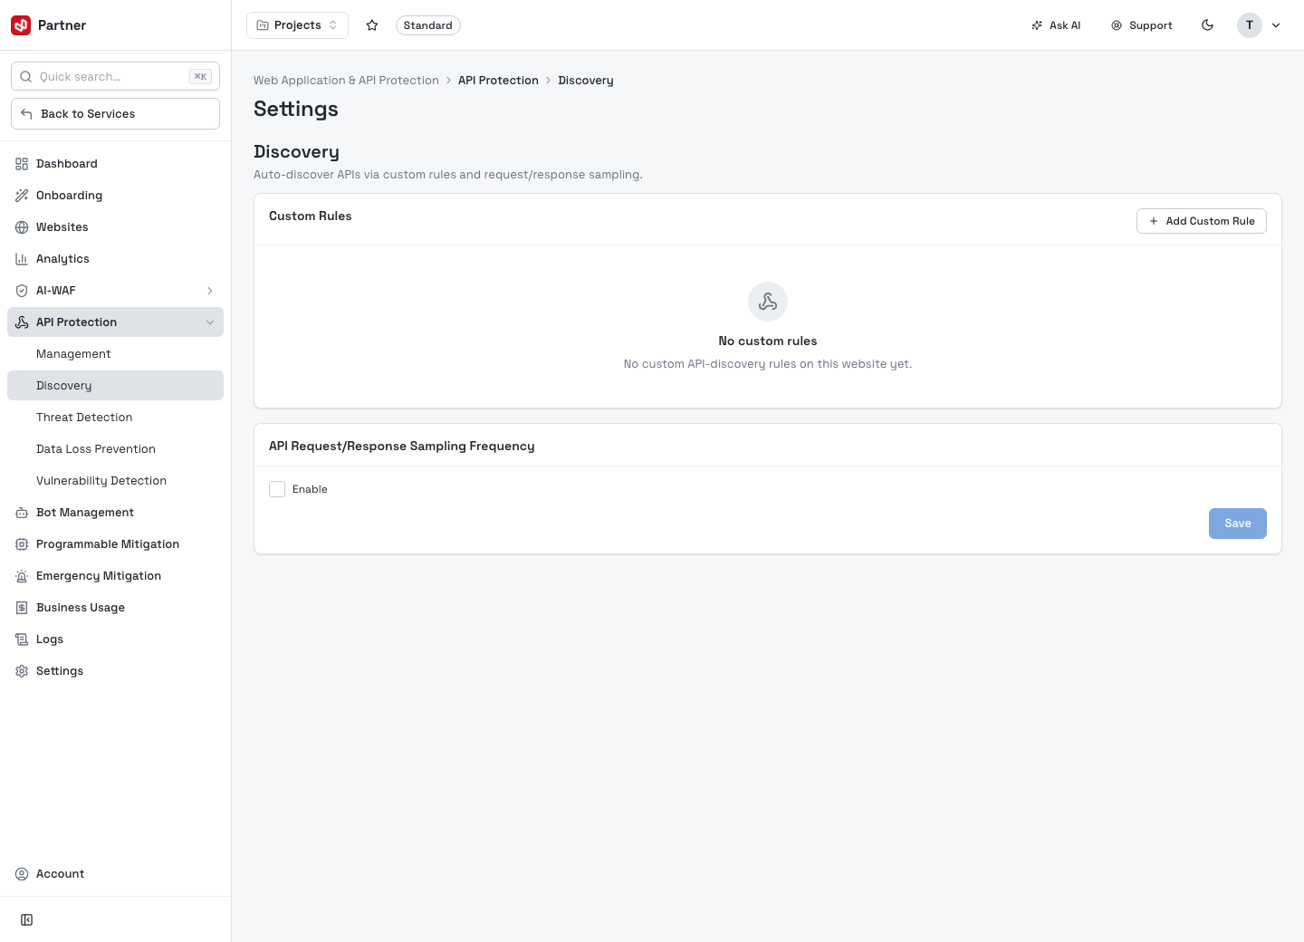Click the Account icon at sidebar bottom
The image size is (1304, 942).
pyautogui.click(x=22, y=874)
